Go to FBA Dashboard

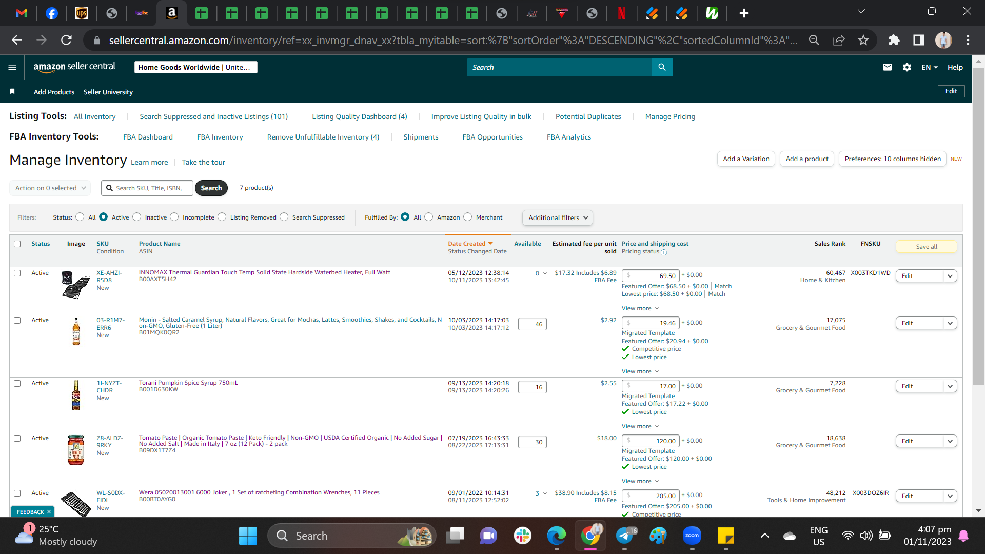click(148, 137)
